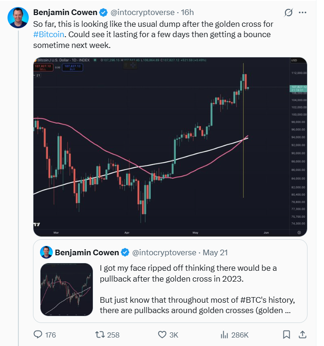This screenshot has width=324, height=346.
Task: Open the 16h timestamp link
Action: click(187, 12)
